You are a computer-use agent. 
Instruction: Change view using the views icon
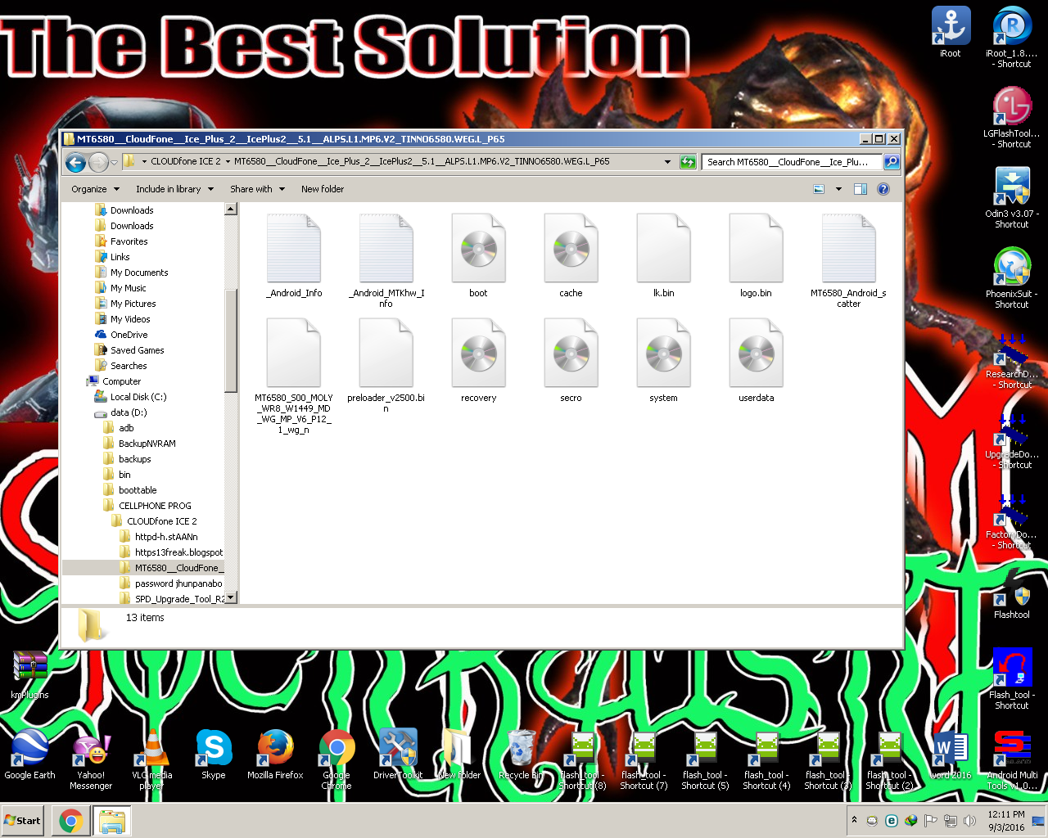point(819,189)
